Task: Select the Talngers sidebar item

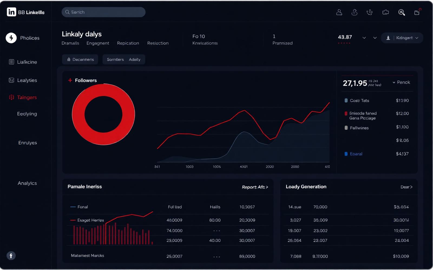Action: 23,97
